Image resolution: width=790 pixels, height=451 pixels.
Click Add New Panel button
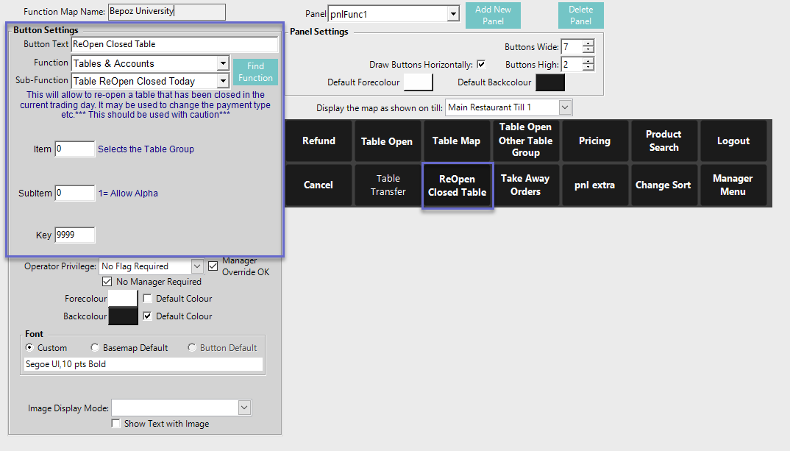[493, 15]
